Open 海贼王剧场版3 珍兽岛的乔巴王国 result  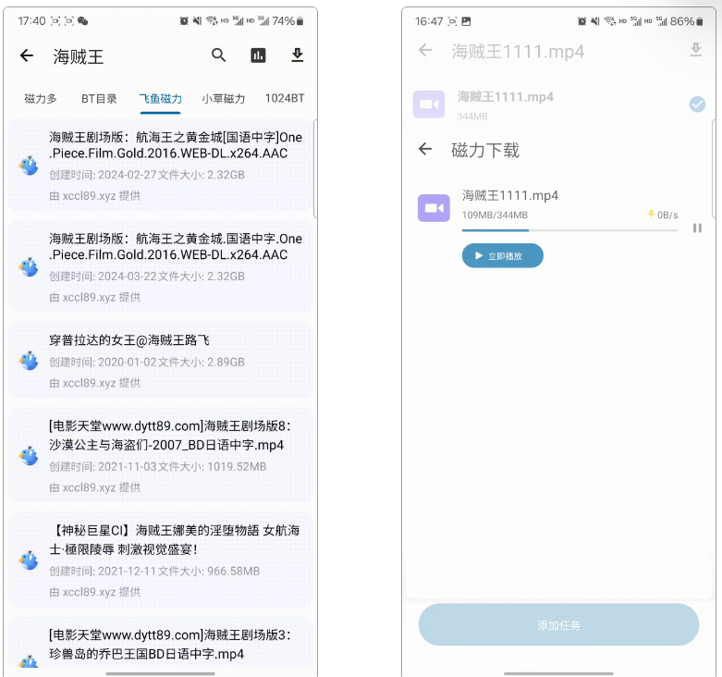point(160,644)
